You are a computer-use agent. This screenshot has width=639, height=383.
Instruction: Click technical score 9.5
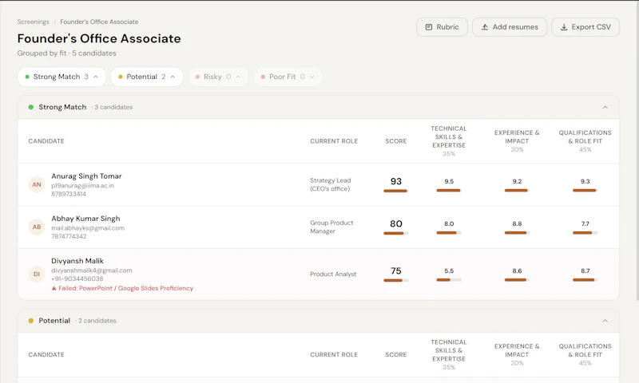tap(449, 181)
